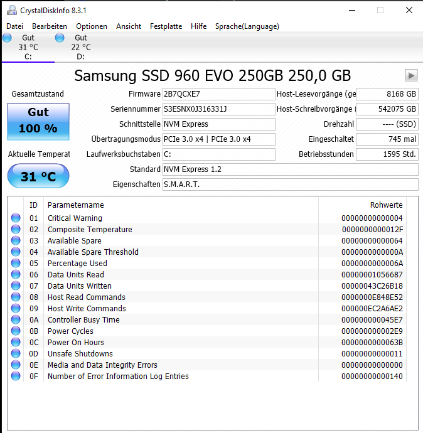Click the Gesamtzustand label
The width and height of the screenshot is (423, 433).
click(x=38, y=94)
